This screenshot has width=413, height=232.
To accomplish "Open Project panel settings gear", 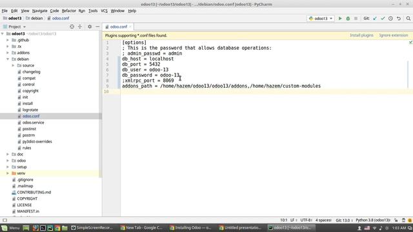I will point(90,26).
